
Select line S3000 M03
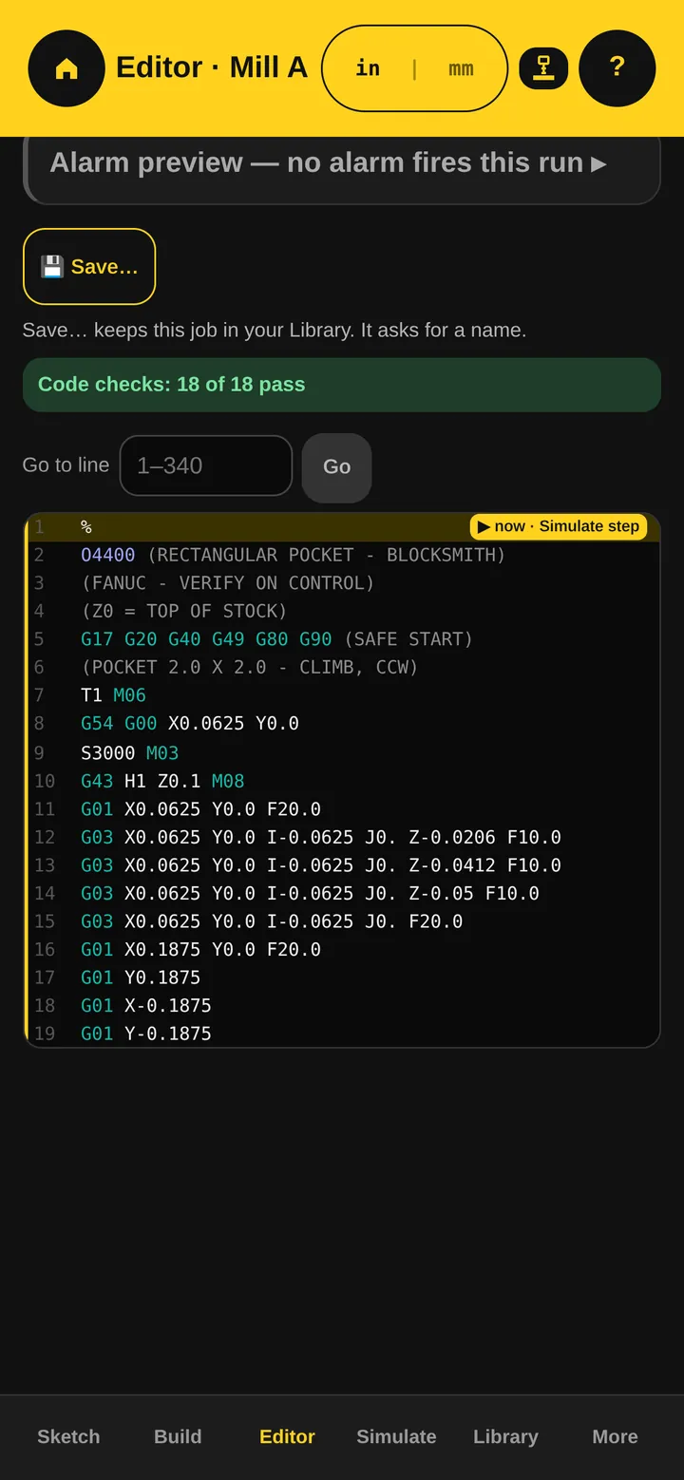tap(342, 753)
